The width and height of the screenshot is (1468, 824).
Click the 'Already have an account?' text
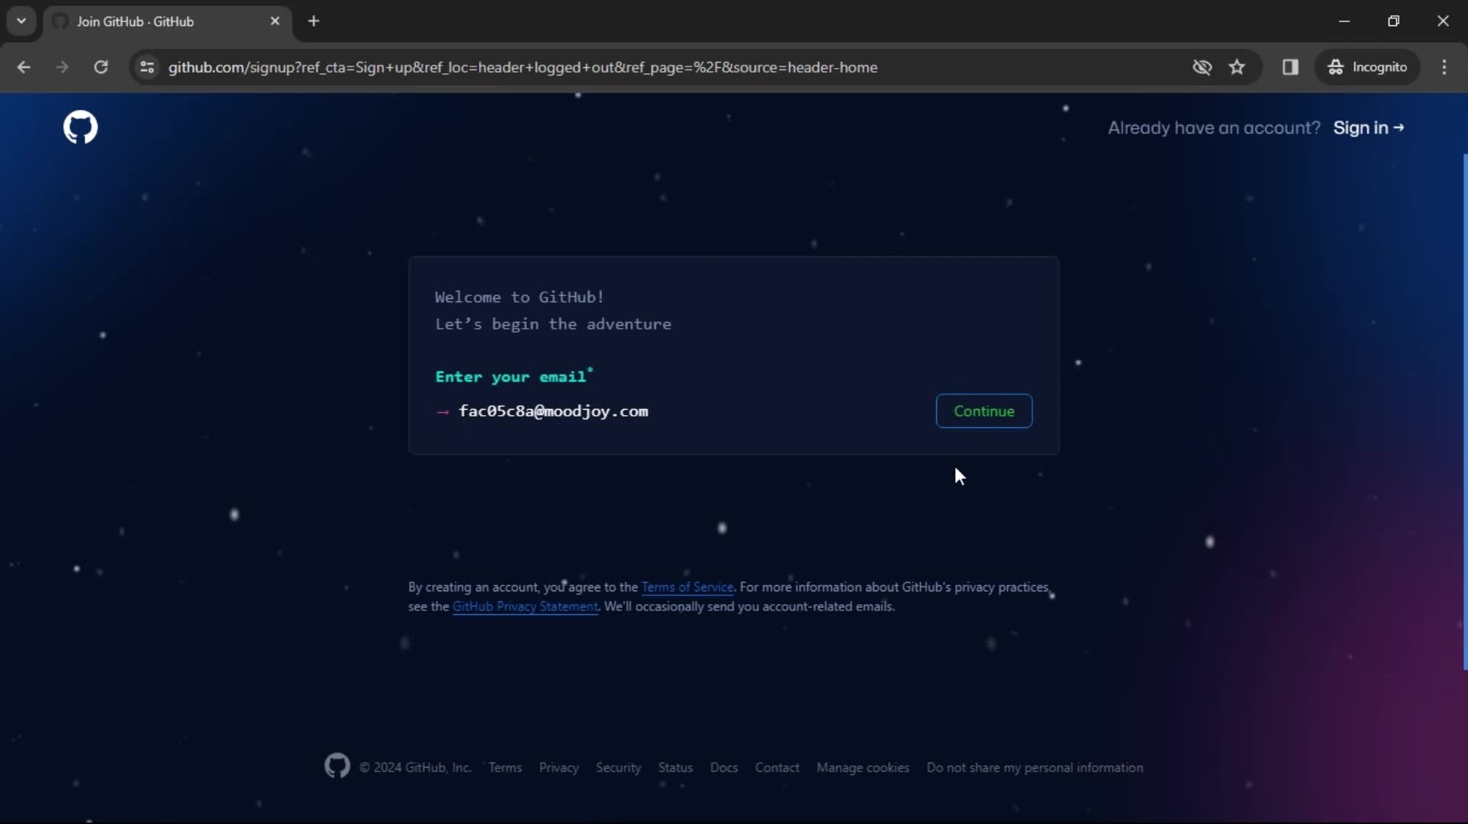(x=1214, y=127)
